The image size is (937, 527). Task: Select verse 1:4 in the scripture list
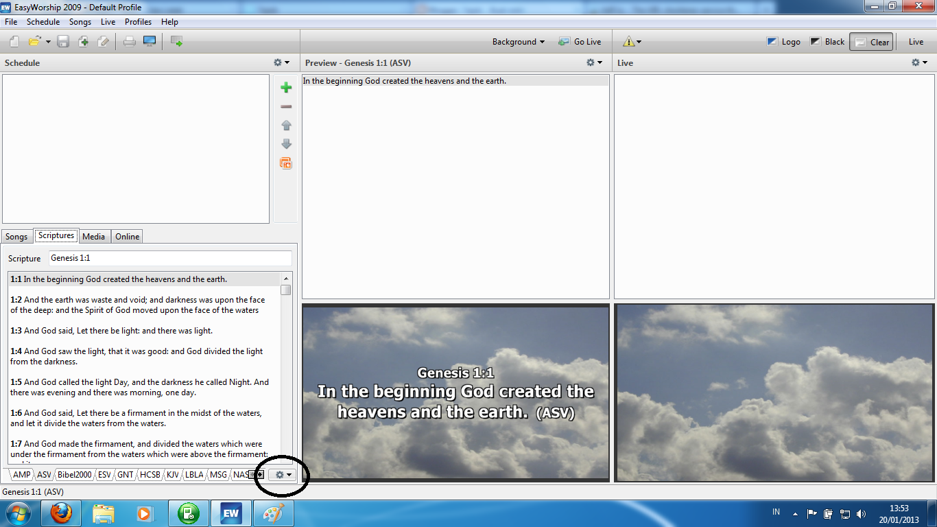[145, 356]
